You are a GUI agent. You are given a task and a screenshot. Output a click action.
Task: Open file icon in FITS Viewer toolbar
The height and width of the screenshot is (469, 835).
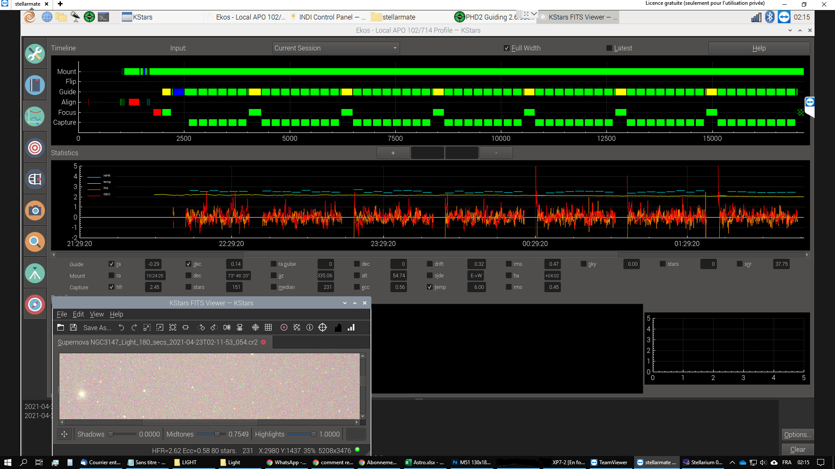[60, 327]
